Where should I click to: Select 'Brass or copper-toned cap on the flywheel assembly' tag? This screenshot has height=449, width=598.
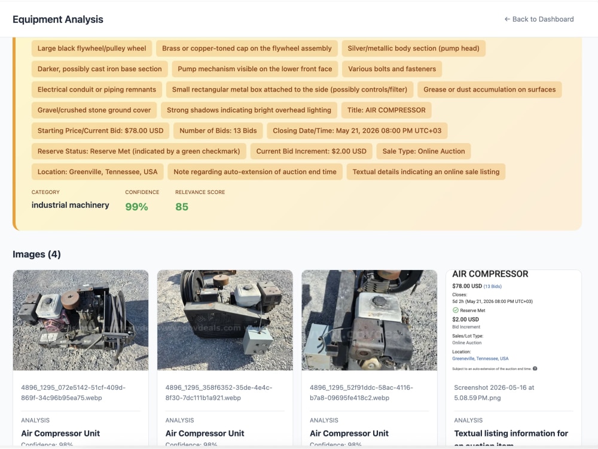[x=247, y=48]
